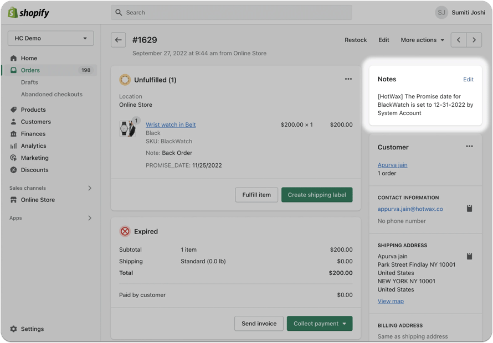Open Drafts under Orders
Image resolution: width=493 pixels, height=343 pixels.
click(x=29, y=82)
